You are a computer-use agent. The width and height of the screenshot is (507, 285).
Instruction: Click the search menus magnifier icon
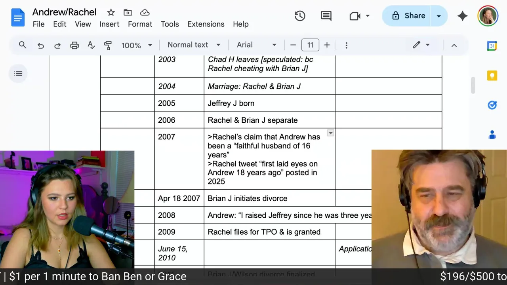[23, 45]
